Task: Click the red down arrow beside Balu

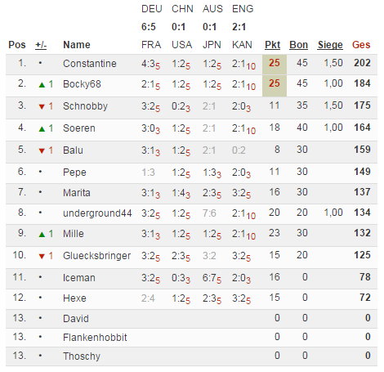Action: pos(42,150)
